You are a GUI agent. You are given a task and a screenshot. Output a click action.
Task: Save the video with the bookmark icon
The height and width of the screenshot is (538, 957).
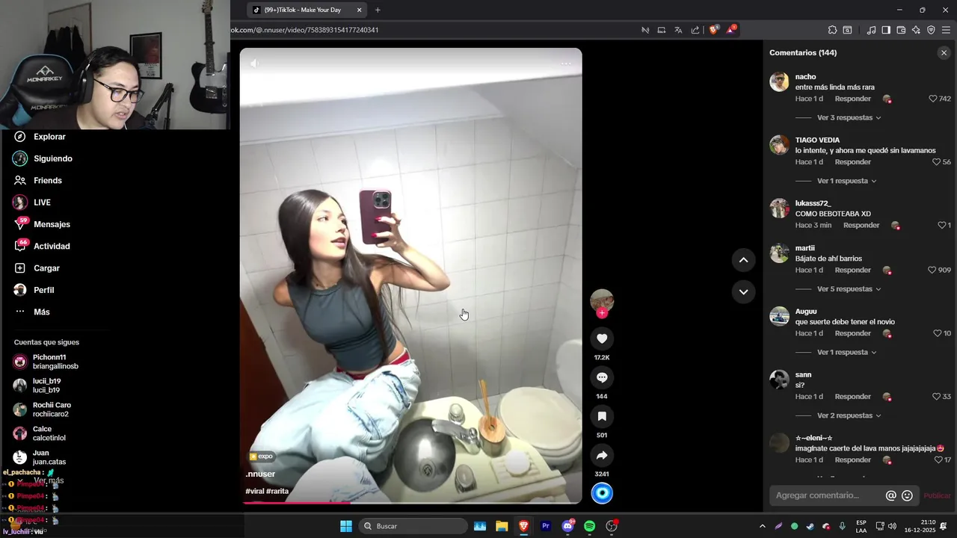(602, 416)
